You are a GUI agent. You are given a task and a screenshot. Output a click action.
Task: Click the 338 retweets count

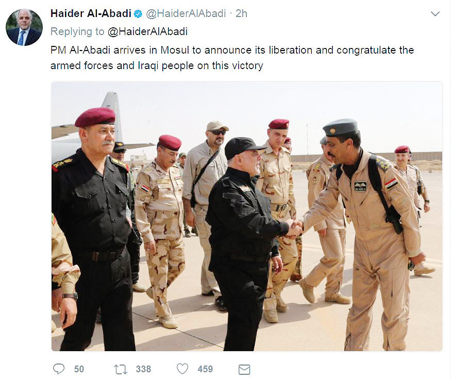click(143, 369)
